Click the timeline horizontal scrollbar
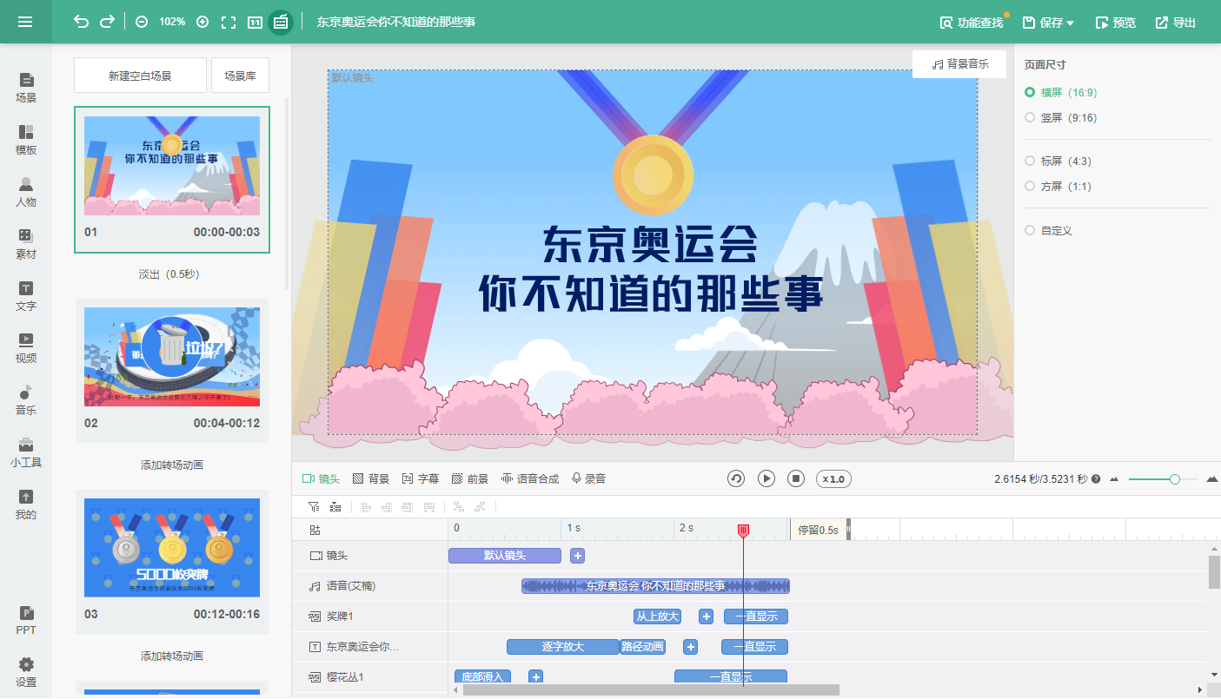 (651, 689)
